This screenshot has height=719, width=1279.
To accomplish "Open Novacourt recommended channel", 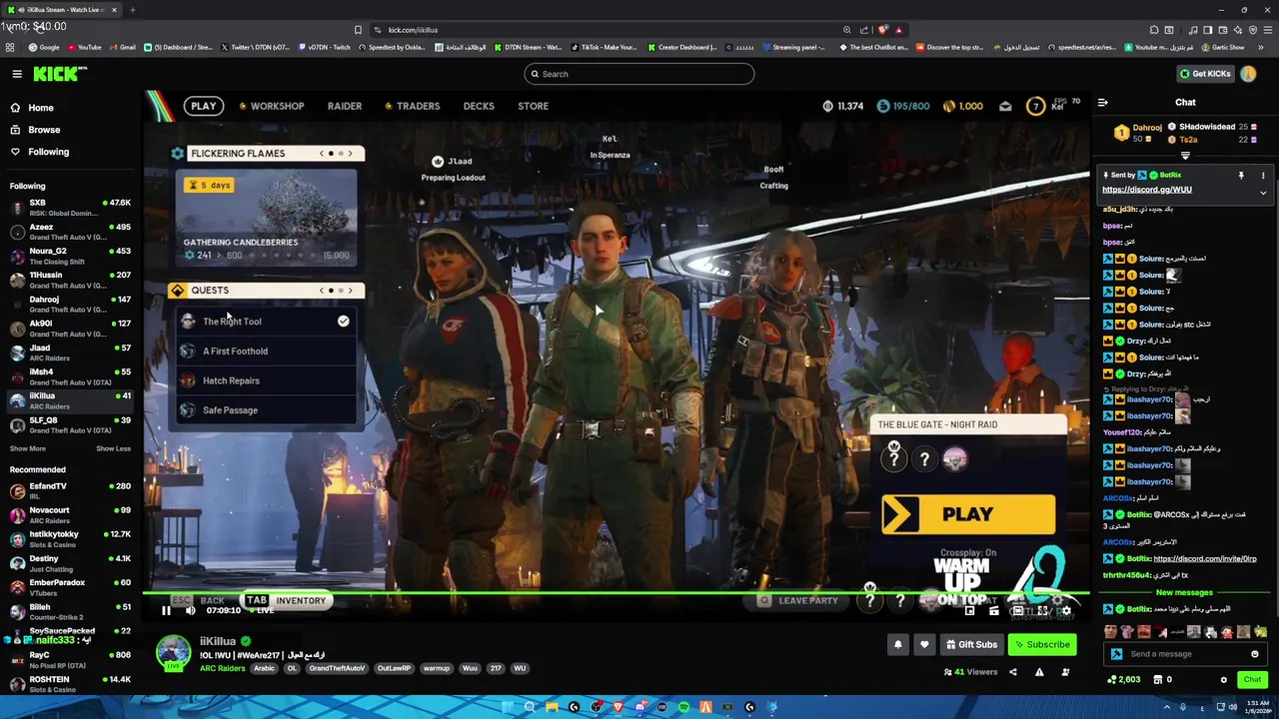I will click(x=70, y=514).
